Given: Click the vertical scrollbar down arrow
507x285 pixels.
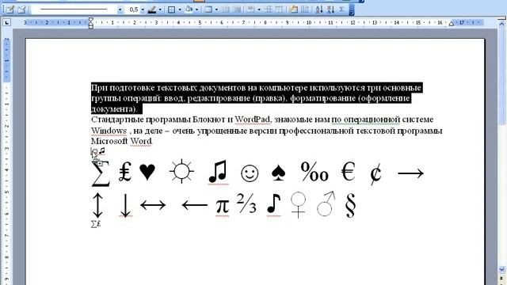Looking at the screenshot, I should click(x=501, y=269).
